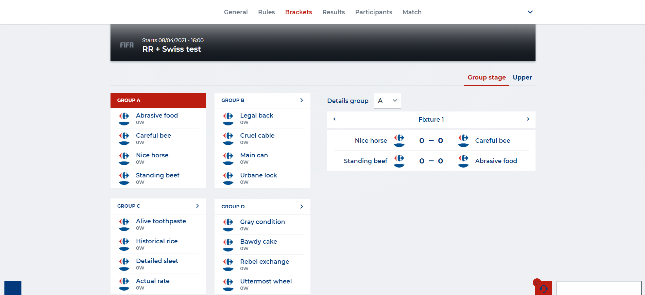Expand Group B details

(301, 100)
